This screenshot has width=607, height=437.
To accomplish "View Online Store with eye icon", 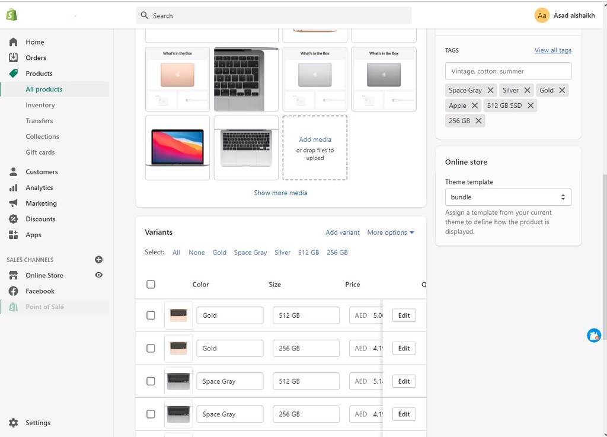I will click(x=99, y=275).
